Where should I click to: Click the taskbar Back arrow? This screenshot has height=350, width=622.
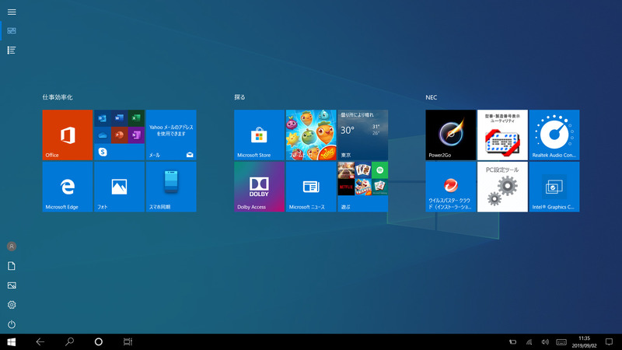click(x=40, y=342)
